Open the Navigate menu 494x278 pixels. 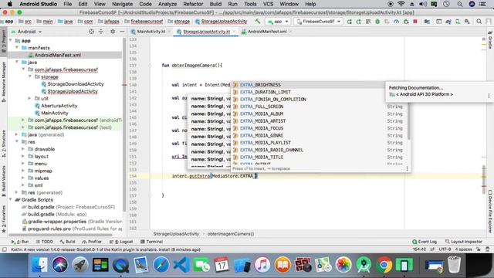pyautogui.click(x=122, y=4)
